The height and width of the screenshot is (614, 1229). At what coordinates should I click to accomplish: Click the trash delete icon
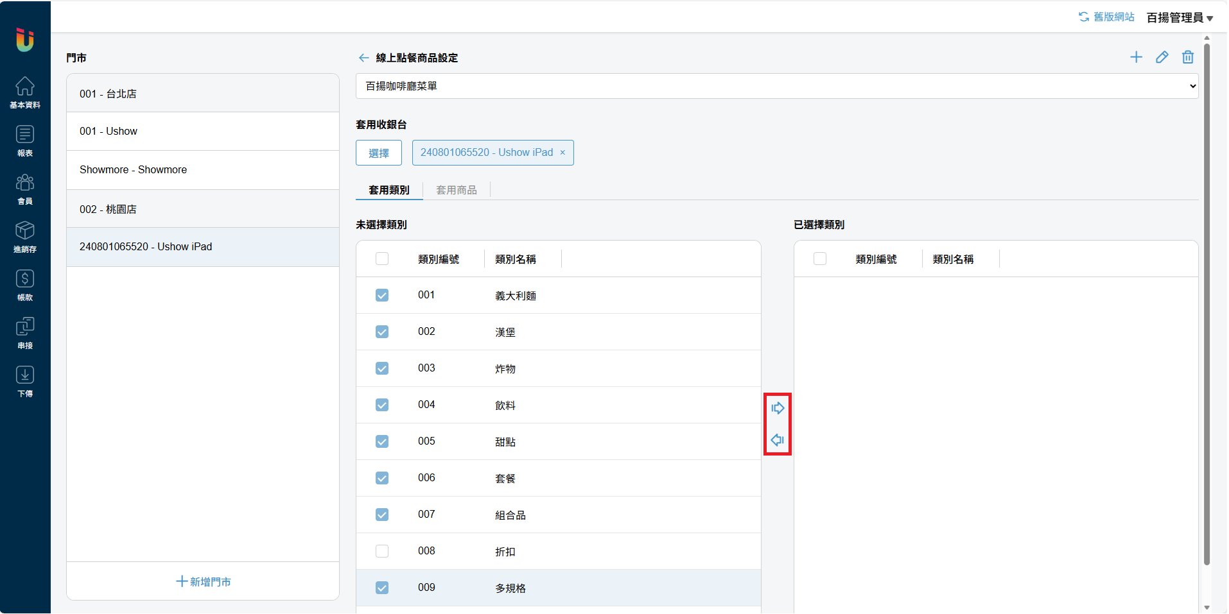pos(1187,57)
